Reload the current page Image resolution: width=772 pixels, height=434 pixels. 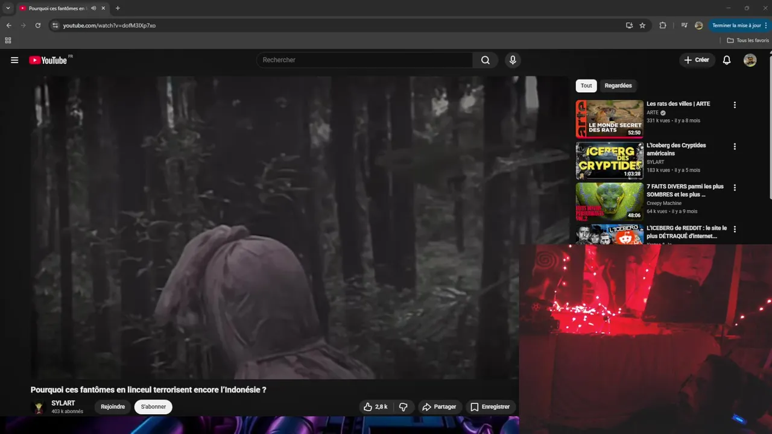tap(38, 25)
